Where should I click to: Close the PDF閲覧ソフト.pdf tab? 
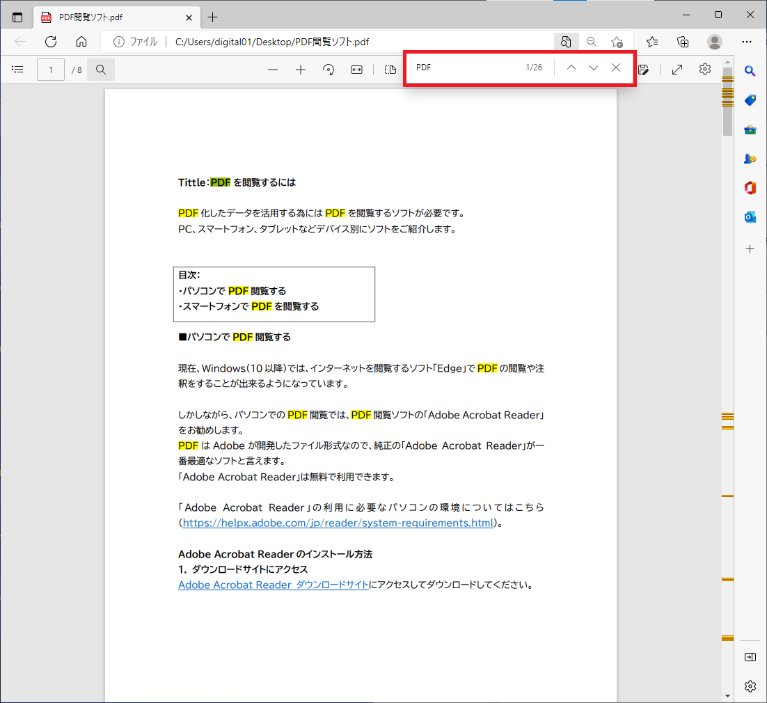189,17
